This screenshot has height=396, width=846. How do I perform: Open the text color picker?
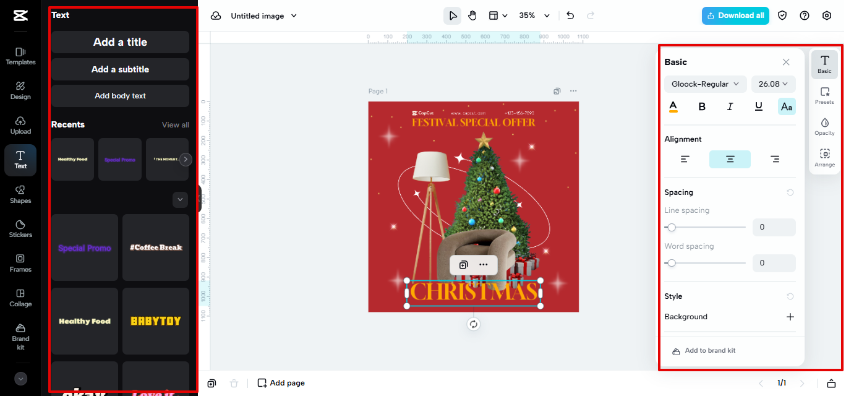673,106
